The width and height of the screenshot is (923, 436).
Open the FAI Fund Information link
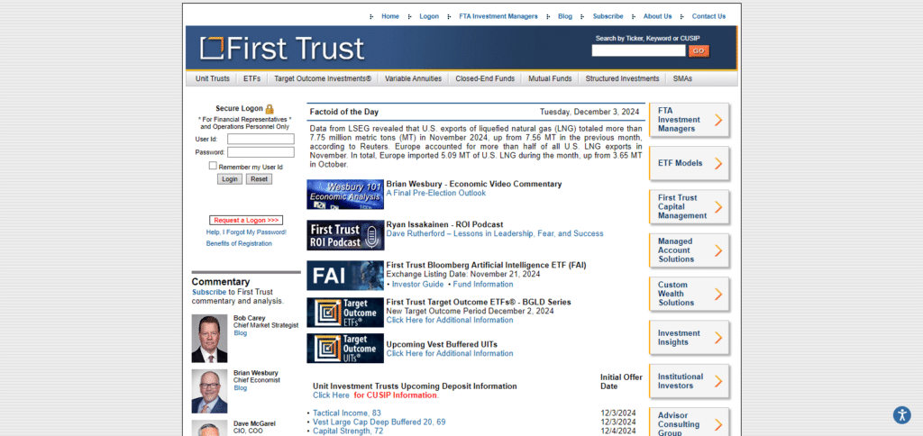pos(483,284)
